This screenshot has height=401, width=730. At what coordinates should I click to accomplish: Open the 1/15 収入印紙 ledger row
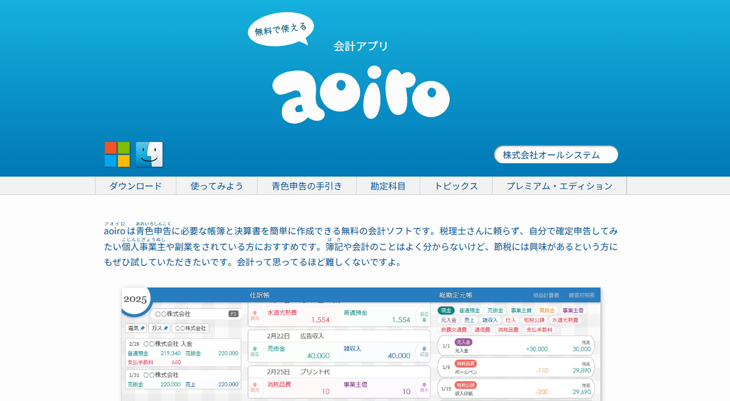coord(516,389)
